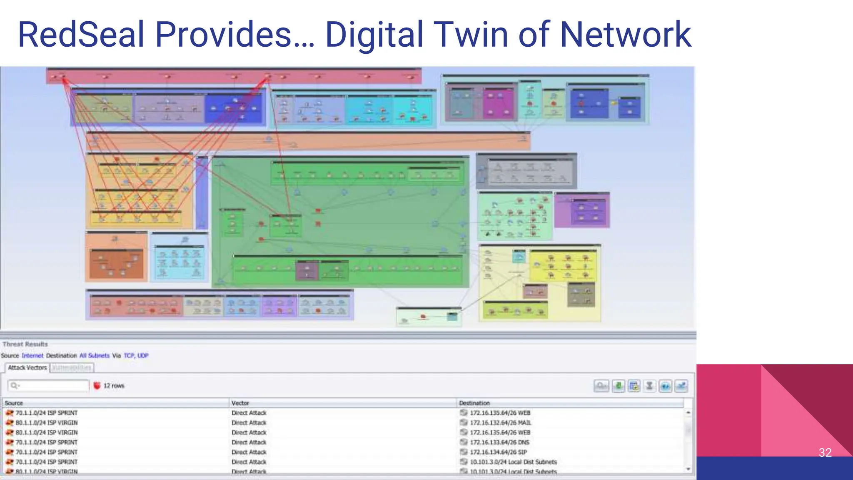
Task: Switch to the Attack Vectors tab
Action: [x=27, y=367]
